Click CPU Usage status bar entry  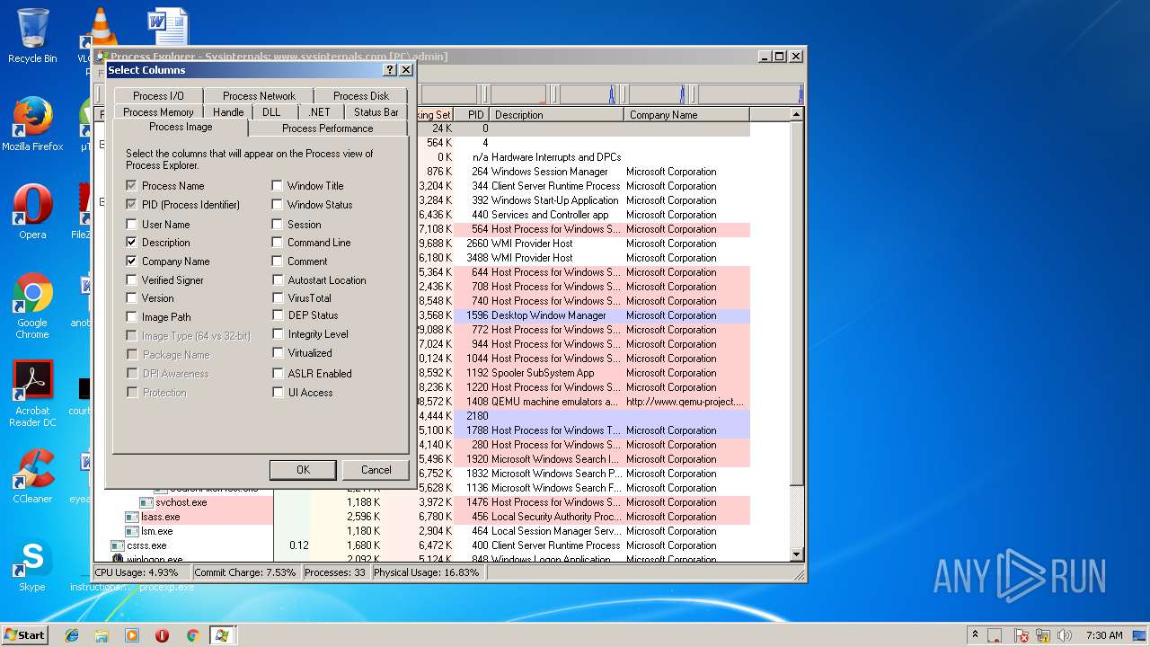point(142,572)
